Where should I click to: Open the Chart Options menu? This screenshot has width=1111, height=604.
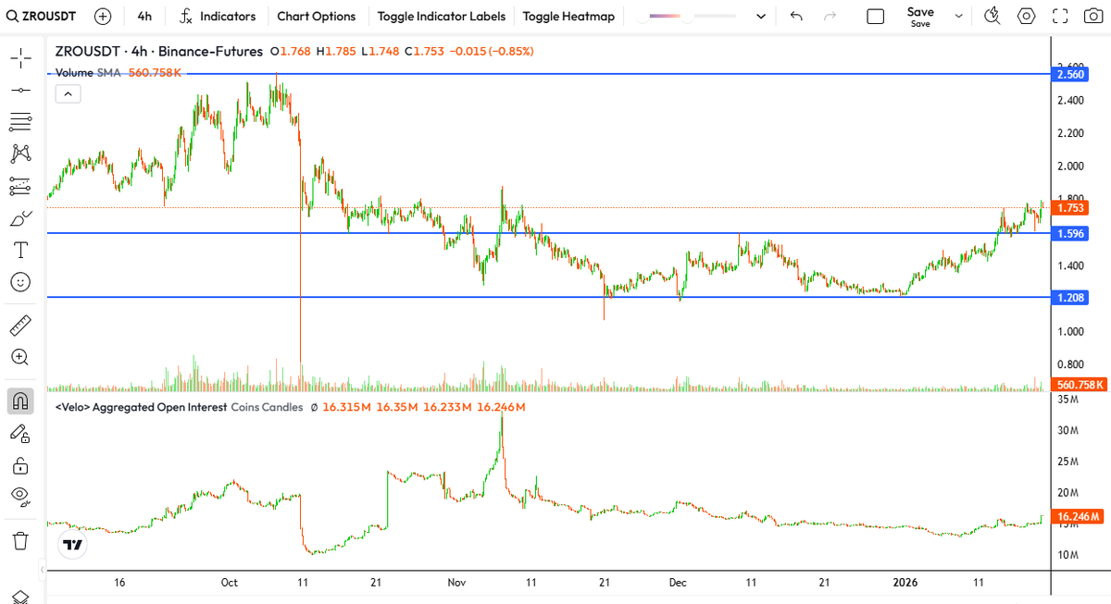pos(317,17)
